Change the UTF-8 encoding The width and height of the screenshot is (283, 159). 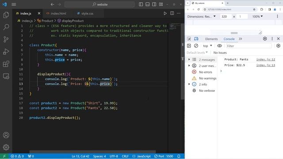(114, 156)
